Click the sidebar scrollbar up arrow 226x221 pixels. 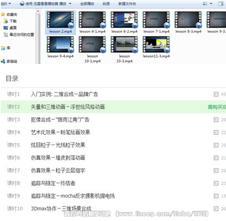coord(38,11)
